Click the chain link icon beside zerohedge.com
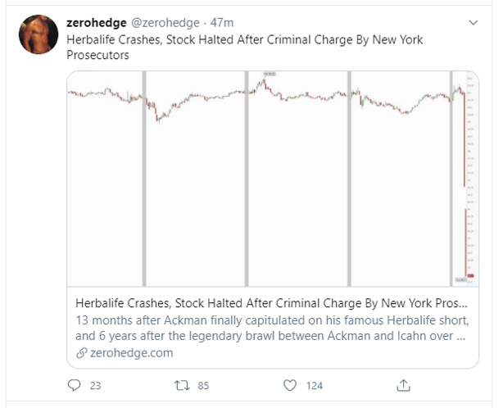Viewport: 503px width, 408px height. tap(79, 353)
